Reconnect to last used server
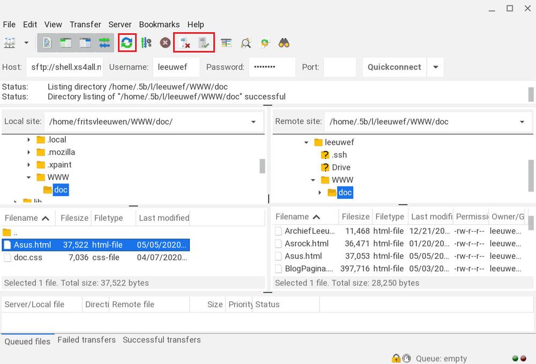This screenshot has width=536, height=364. click(x=204, y=43)
